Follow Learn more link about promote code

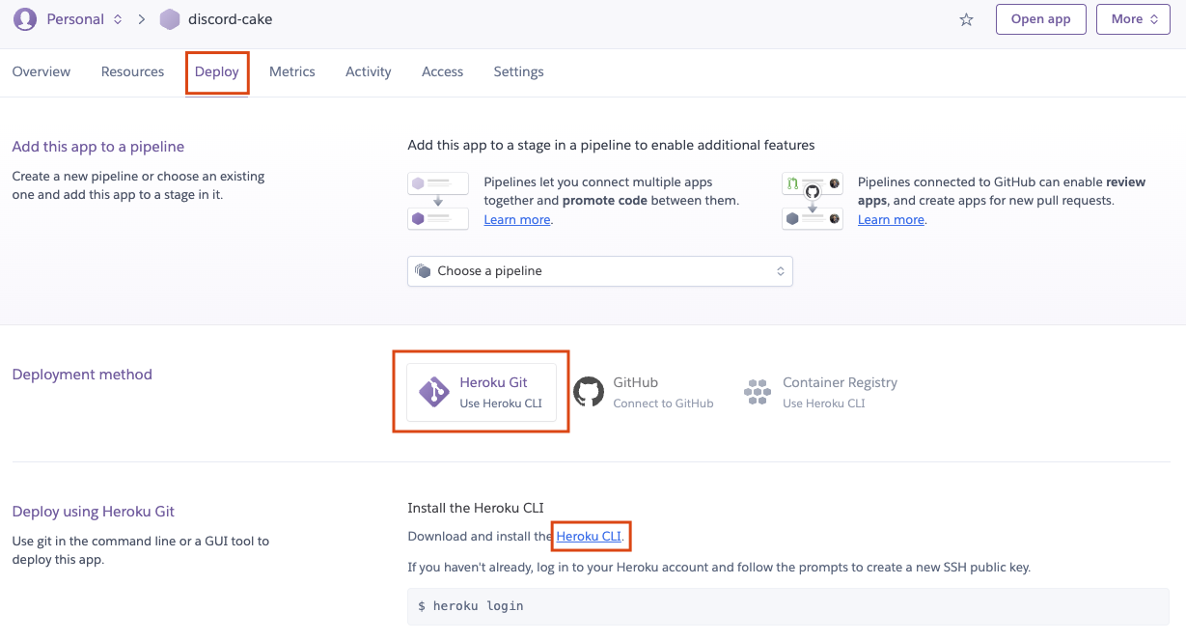pos(517,220)
